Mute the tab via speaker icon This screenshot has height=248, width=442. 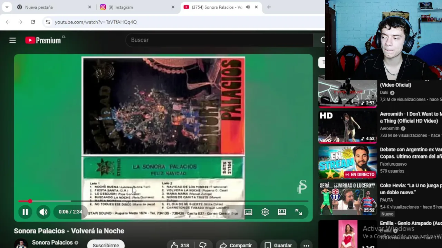click(x=248, y=7)
